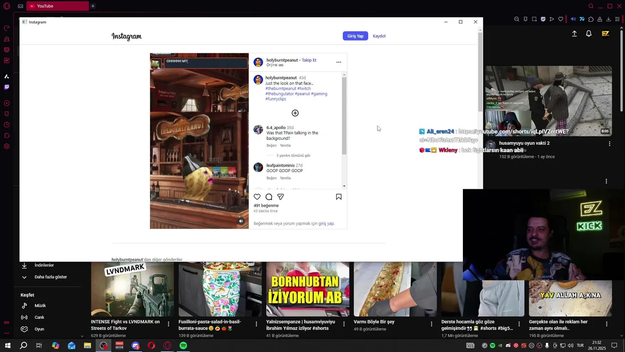Open the #funnyclips hashtag link

[276, 99]
